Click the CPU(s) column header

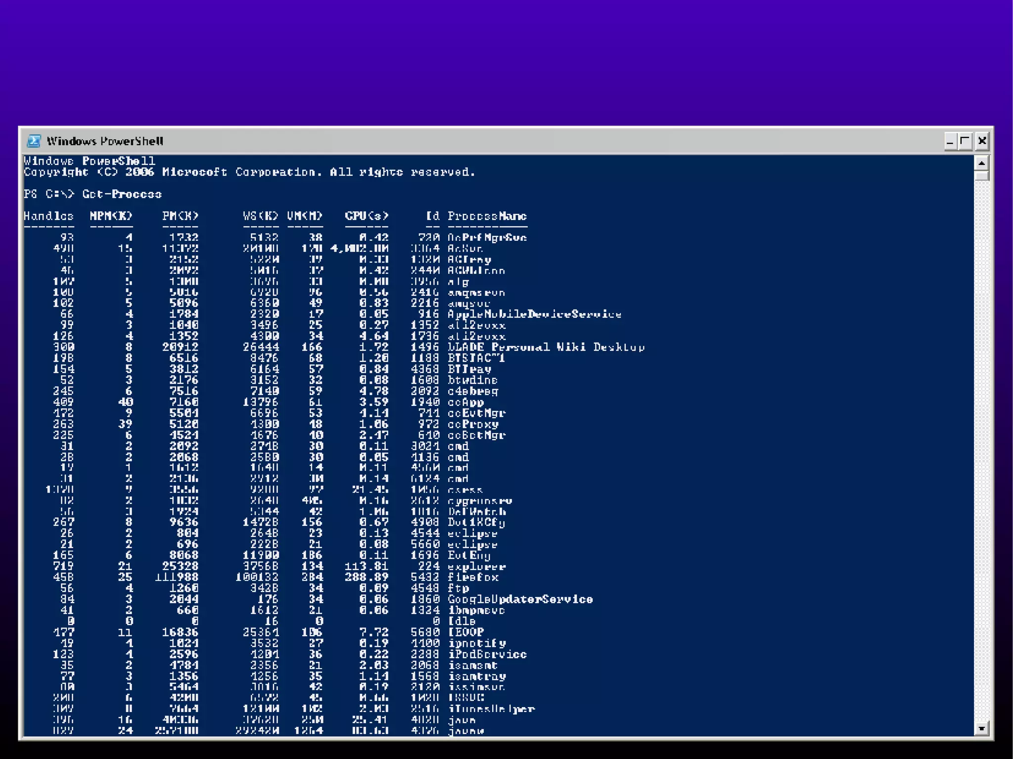point(367,216)
